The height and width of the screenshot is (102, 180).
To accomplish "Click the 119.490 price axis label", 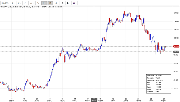I will point(176,21).
